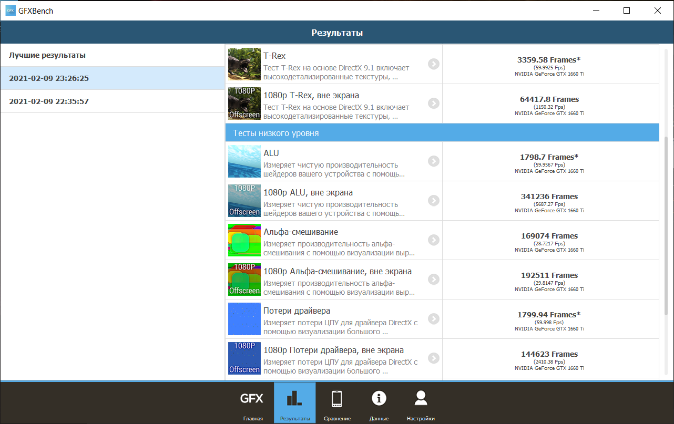Open details arrow for 1080p T-Rex offscreen

point(433,104)
